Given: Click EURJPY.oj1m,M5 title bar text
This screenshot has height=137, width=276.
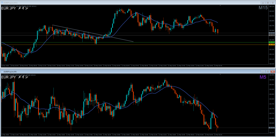Looking at the screenshot, I should coord(10,72).
